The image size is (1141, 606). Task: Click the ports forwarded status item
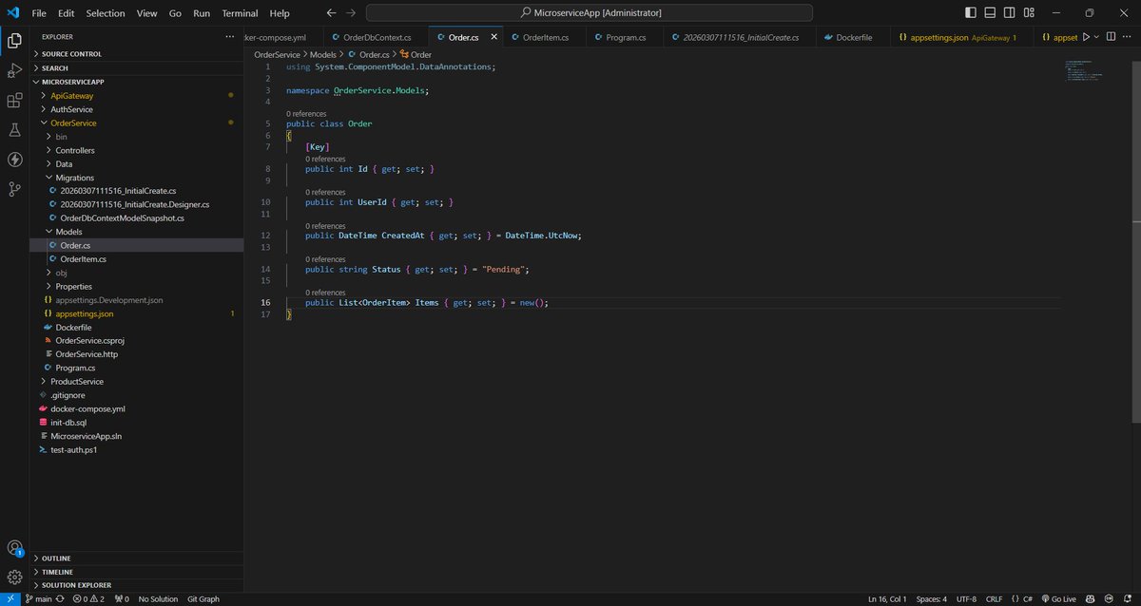click(x=122, y=599)
